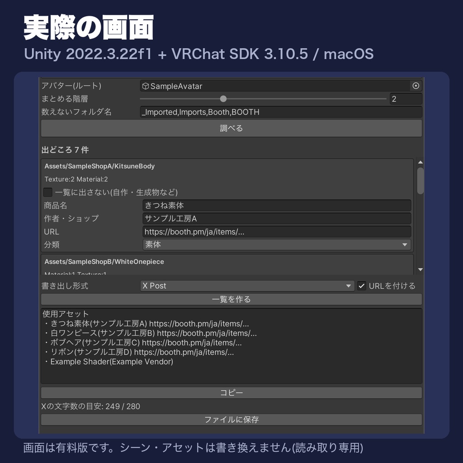Click the ボブヘア(サンプル工房C) output line

click(x=142, y=343)
